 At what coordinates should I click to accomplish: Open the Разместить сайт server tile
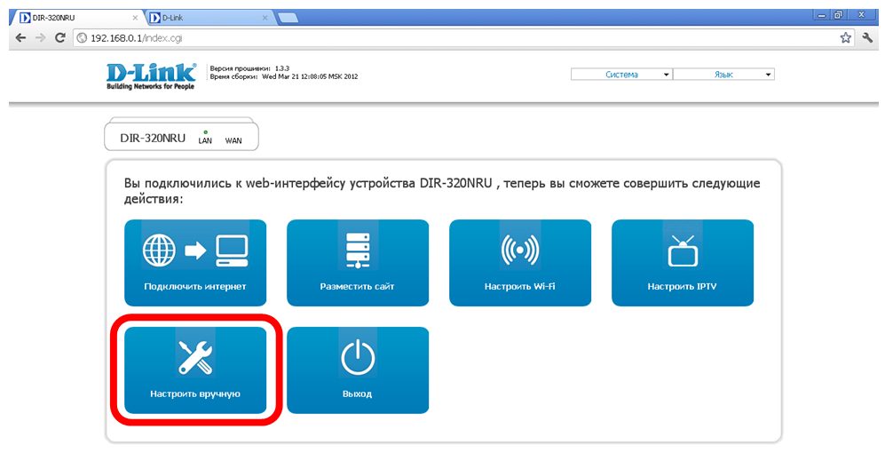357,263
